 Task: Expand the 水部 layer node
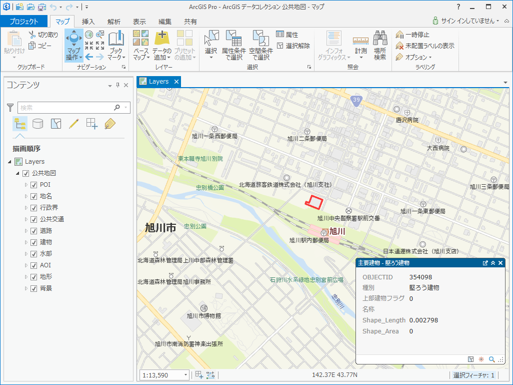click(26, 254)
